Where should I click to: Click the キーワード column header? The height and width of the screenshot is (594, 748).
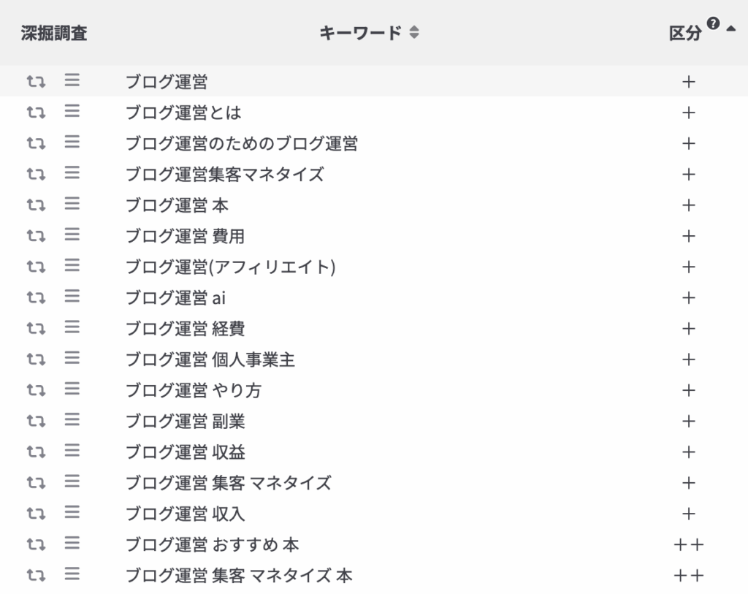[360, 33]
